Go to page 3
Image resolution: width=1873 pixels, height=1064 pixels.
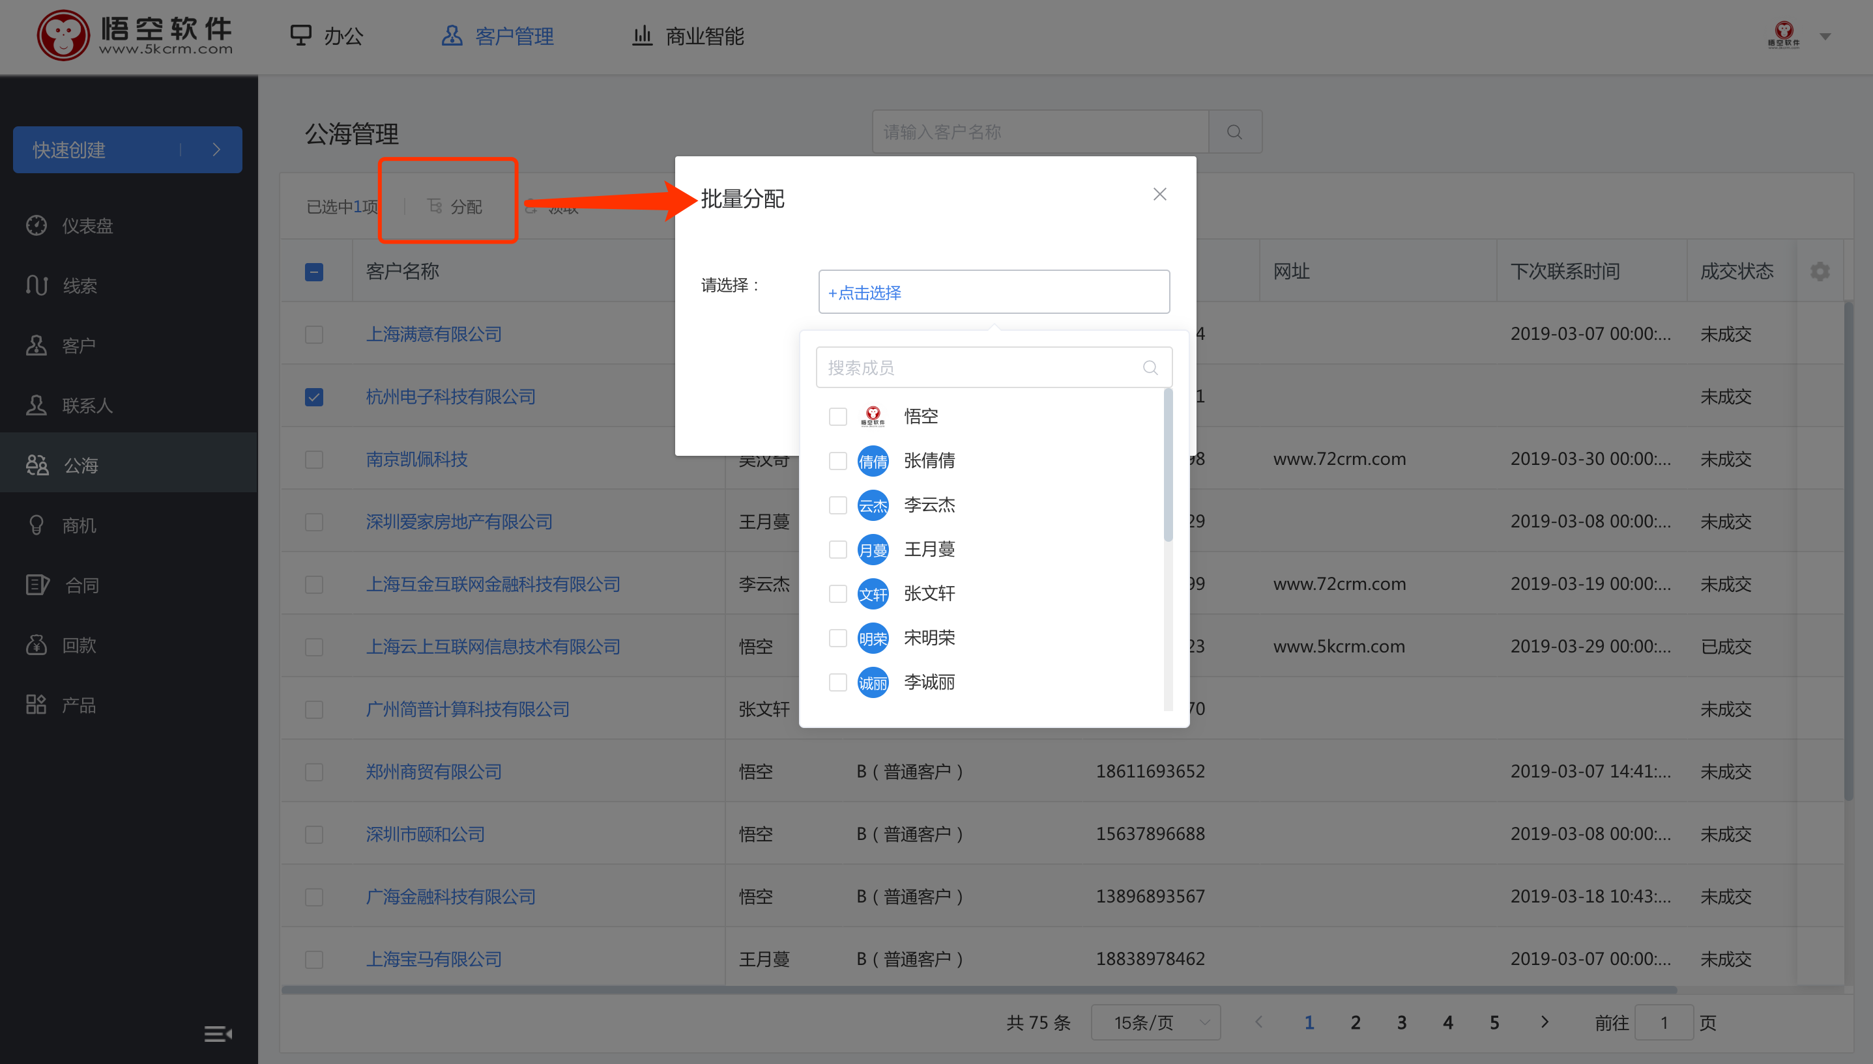[x=1401, y=1022]
